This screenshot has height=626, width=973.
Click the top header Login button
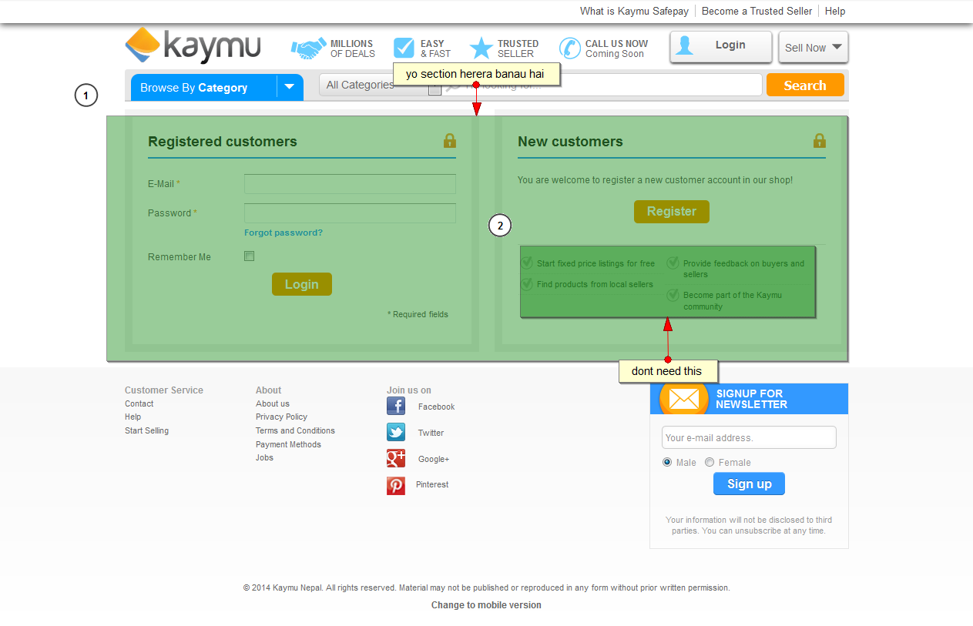(x=721, y=46)
